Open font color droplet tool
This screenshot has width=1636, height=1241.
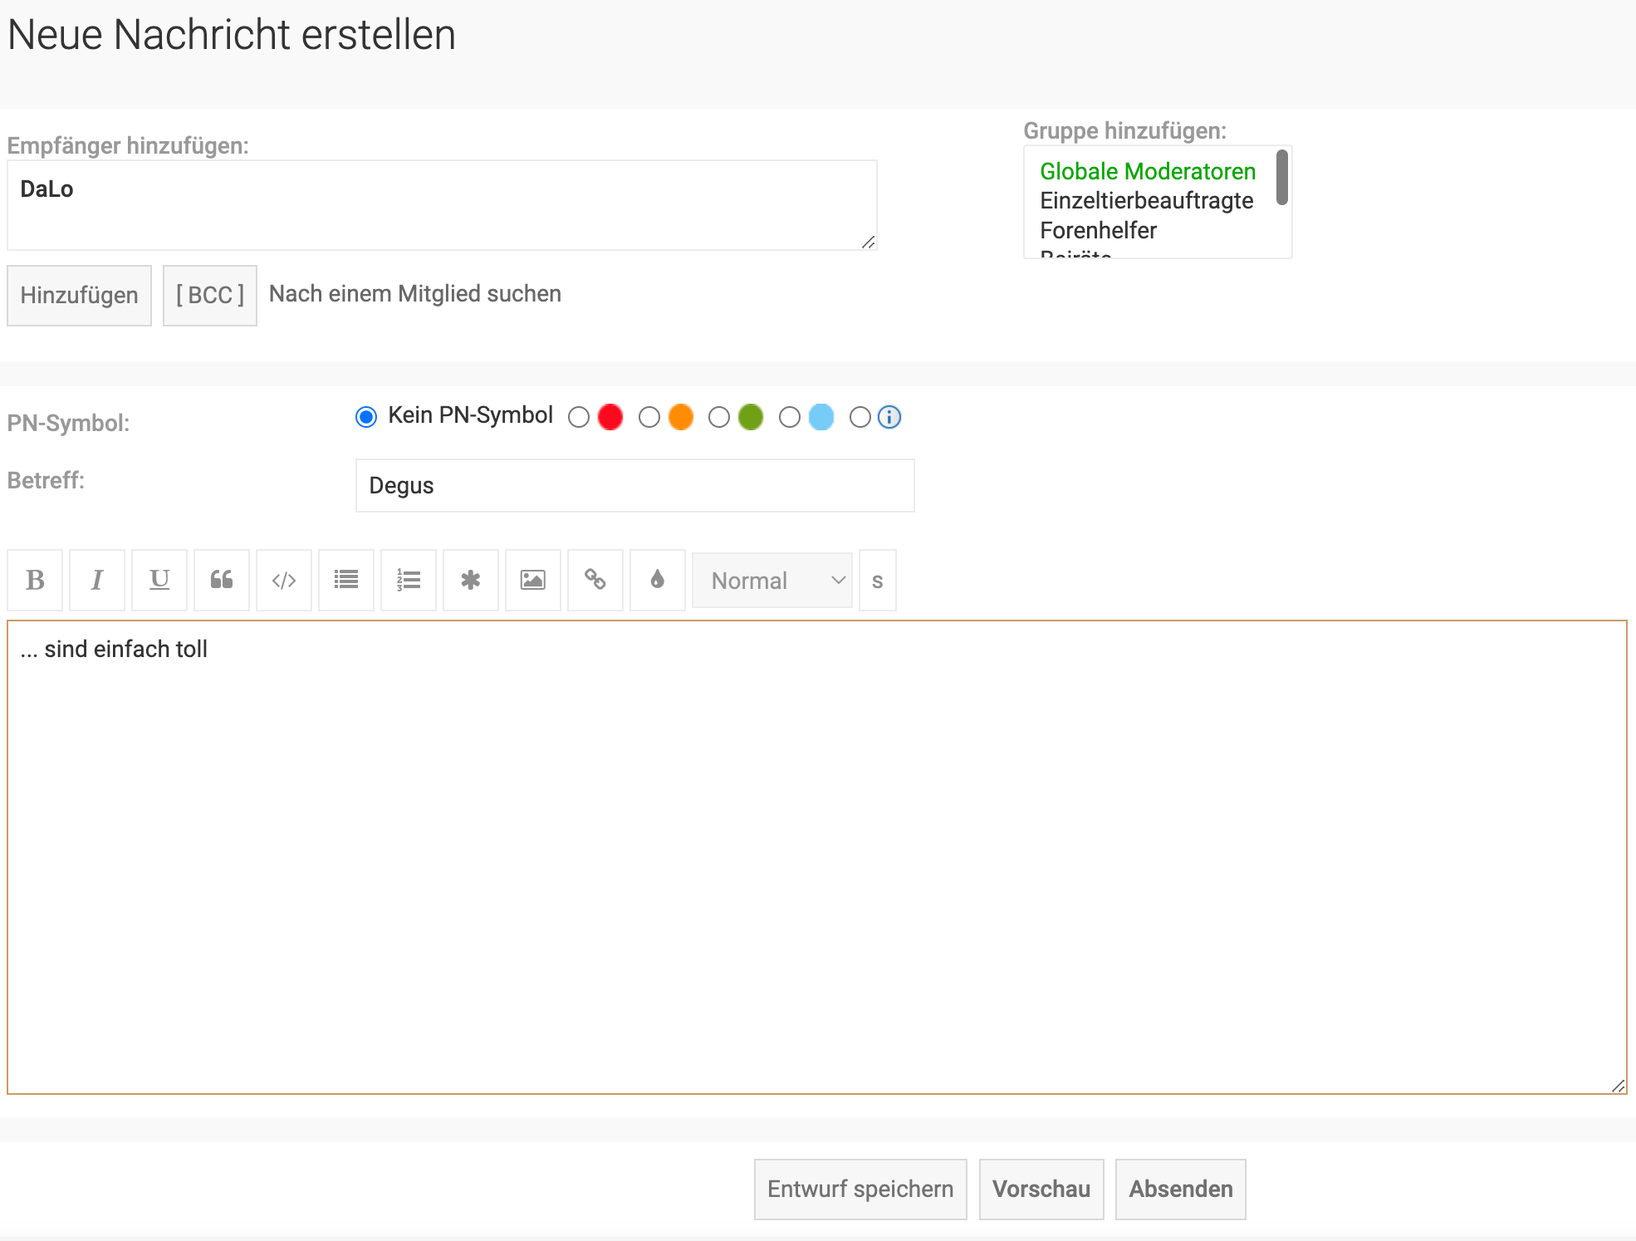click(x=658, y=580)
